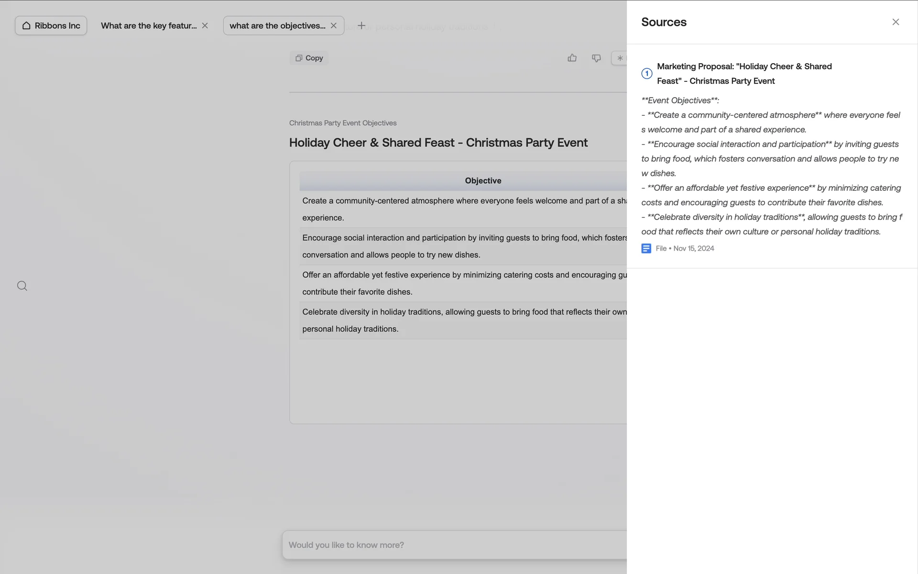Click the thumbs up feedback icon
The height and width of the screenshot is (574, 918).
(572, 58)
